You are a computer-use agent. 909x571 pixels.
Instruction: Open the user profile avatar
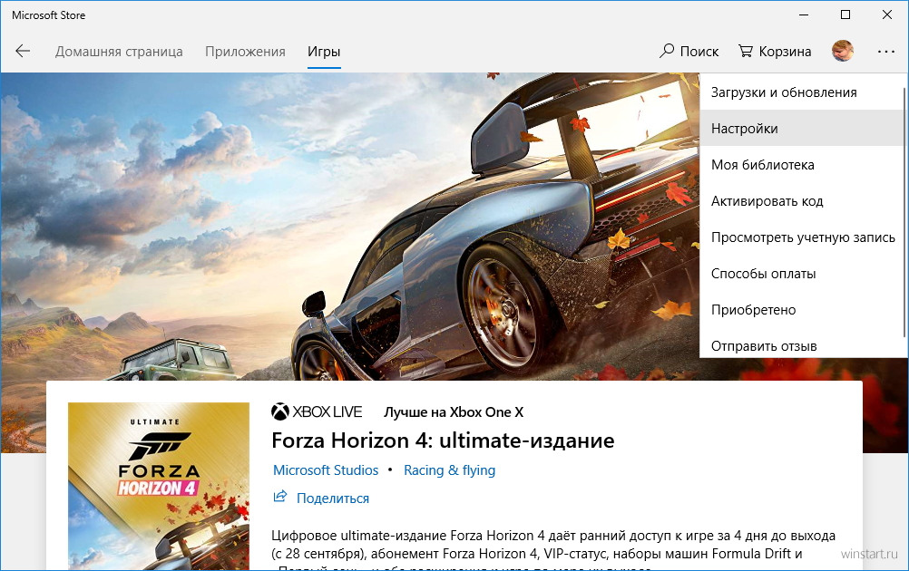coord(843,51)
